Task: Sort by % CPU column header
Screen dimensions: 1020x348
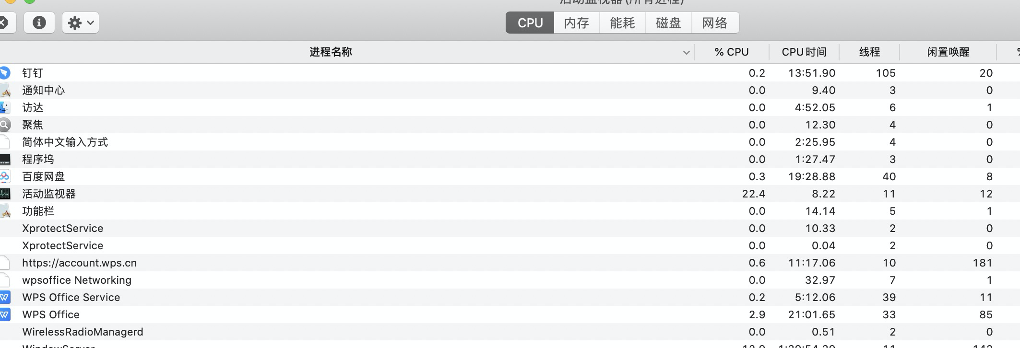Action: 731,52
